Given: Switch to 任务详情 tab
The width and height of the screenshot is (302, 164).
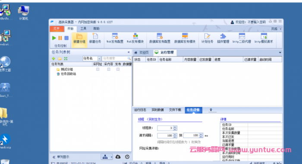Looking at the screenshot, I should (193, 110).
